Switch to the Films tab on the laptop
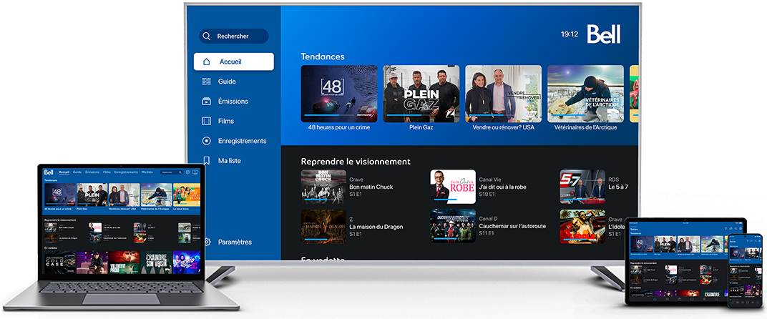Viewport: 767px width, 319px height. click(x=107, y=172)
